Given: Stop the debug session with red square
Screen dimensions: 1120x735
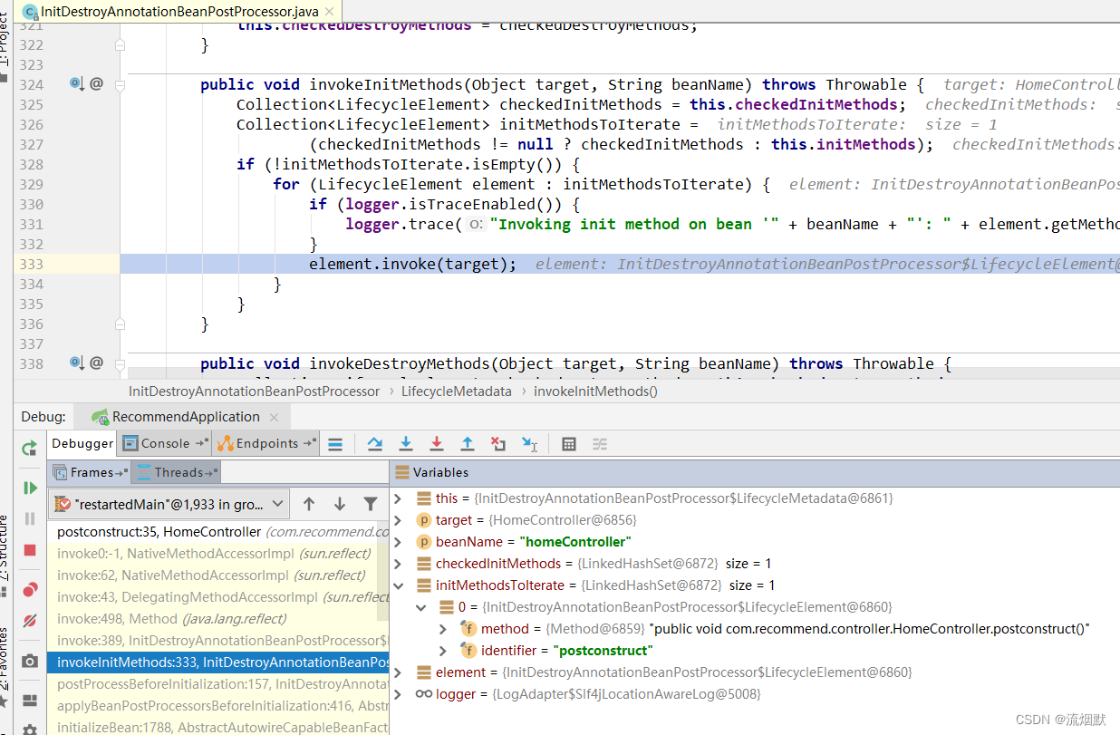Looking at the screenshot, I should [x=30, y=550].
